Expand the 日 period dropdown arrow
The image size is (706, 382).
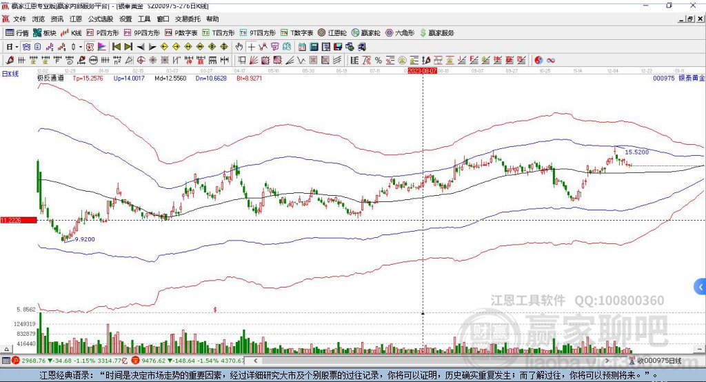(17, 47)
